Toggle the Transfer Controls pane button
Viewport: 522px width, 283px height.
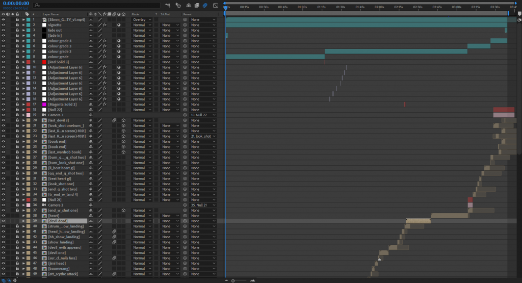pyautogui.click(x=9, y=280)
